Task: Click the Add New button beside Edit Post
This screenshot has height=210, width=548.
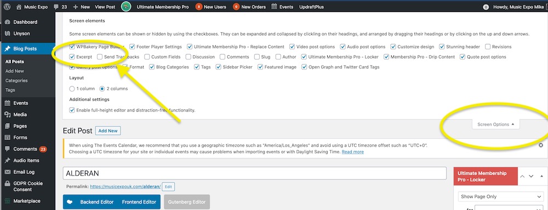Action: pos(108,131)
